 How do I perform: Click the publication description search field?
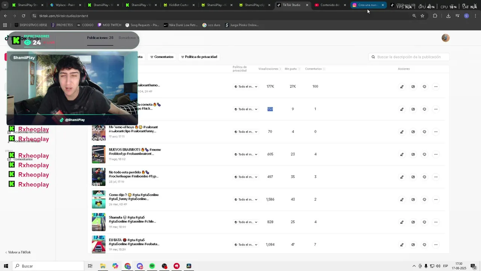pos(409,57)
